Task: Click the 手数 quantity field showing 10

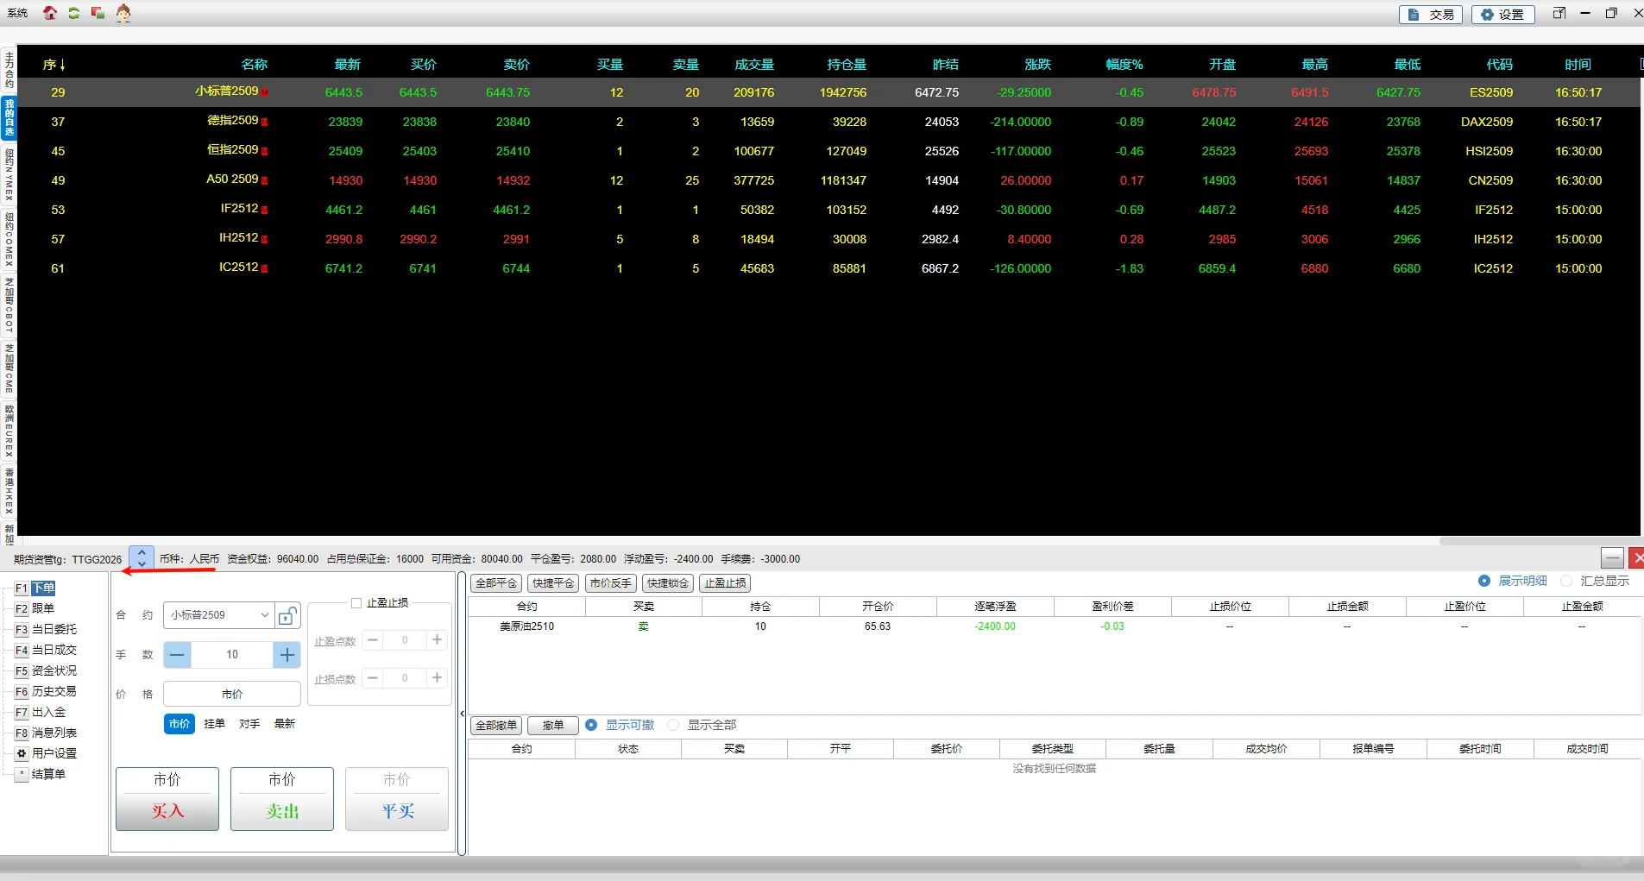Action: coord(232,655)
